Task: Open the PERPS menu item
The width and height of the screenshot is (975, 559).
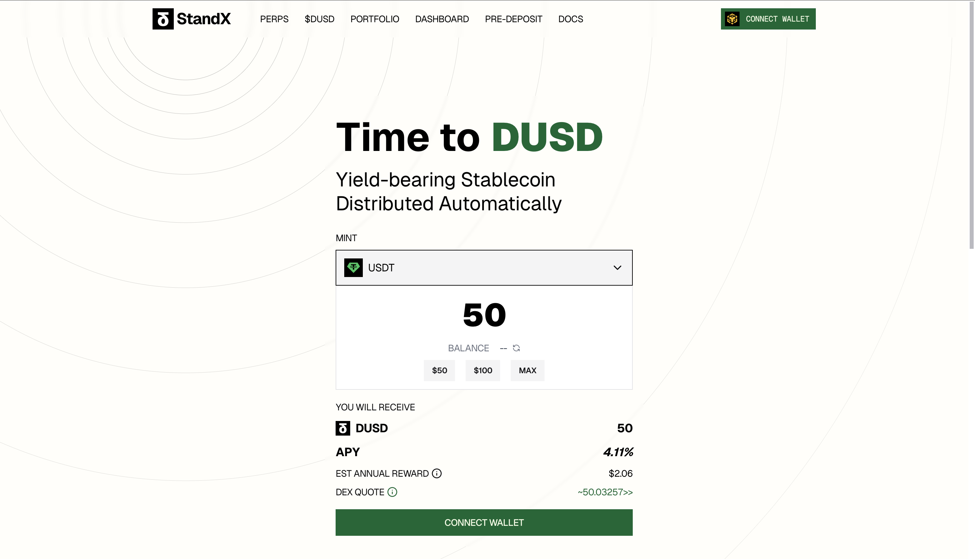Action: click(274, 19)
